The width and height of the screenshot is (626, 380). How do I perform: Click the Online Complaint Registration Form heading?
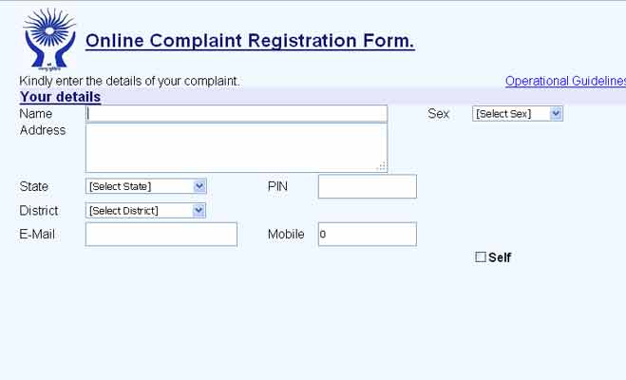pos(250,41)
